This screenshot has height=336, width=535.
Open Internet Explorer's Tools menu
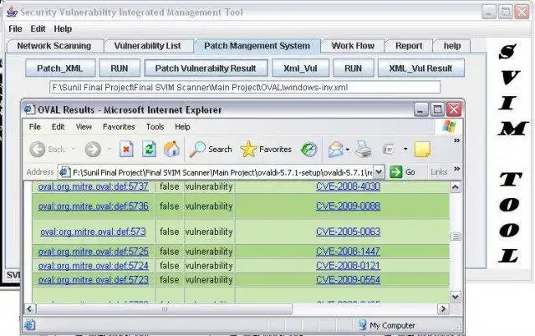(155, 126)
